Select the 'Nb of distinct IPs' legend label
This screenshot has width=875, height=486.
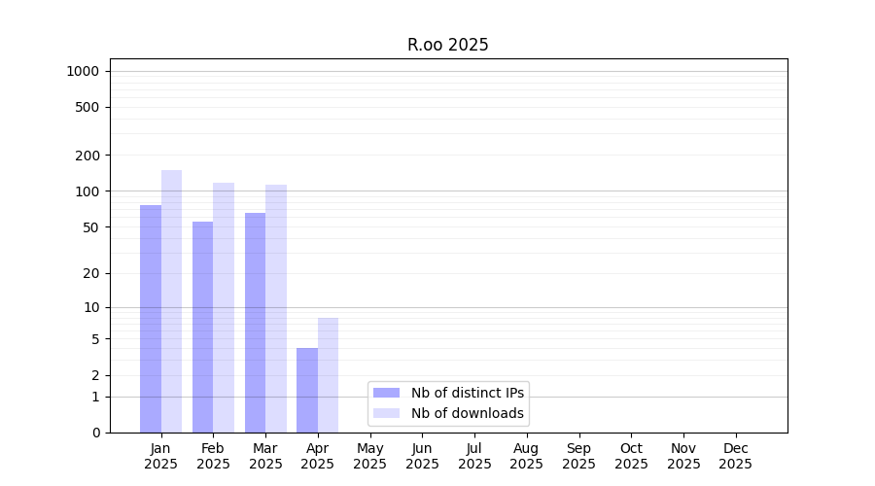click(x=467, y=393)
